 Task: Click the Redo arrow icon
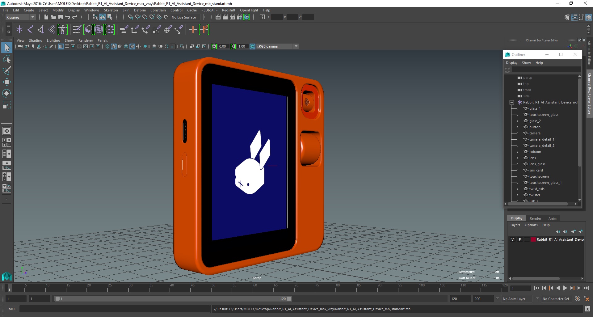[x=75, y=17]
